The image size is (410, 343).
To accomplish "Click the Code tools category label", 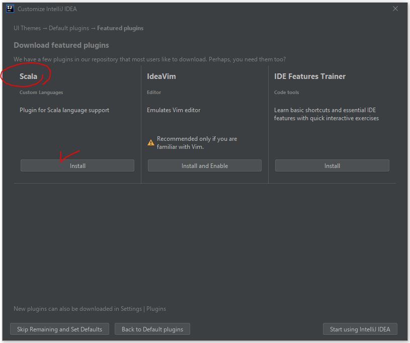I will 286,92.
